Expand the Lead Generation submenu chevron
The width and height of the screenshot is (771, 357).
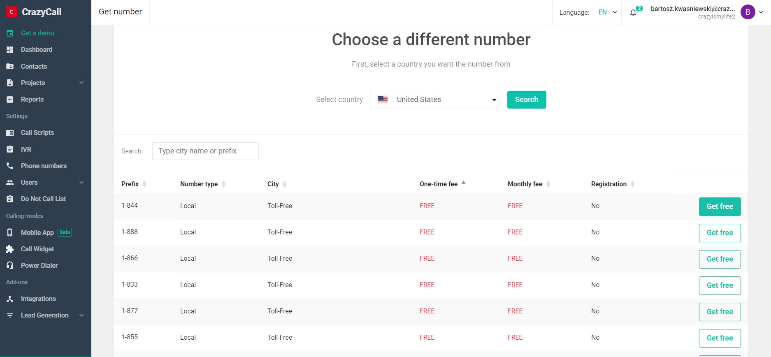click(x=81, y=315)
